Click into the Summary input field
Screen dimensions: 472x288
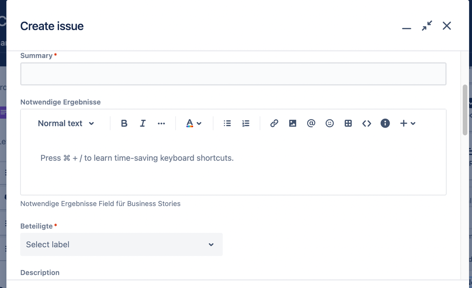tap(233, 74)
